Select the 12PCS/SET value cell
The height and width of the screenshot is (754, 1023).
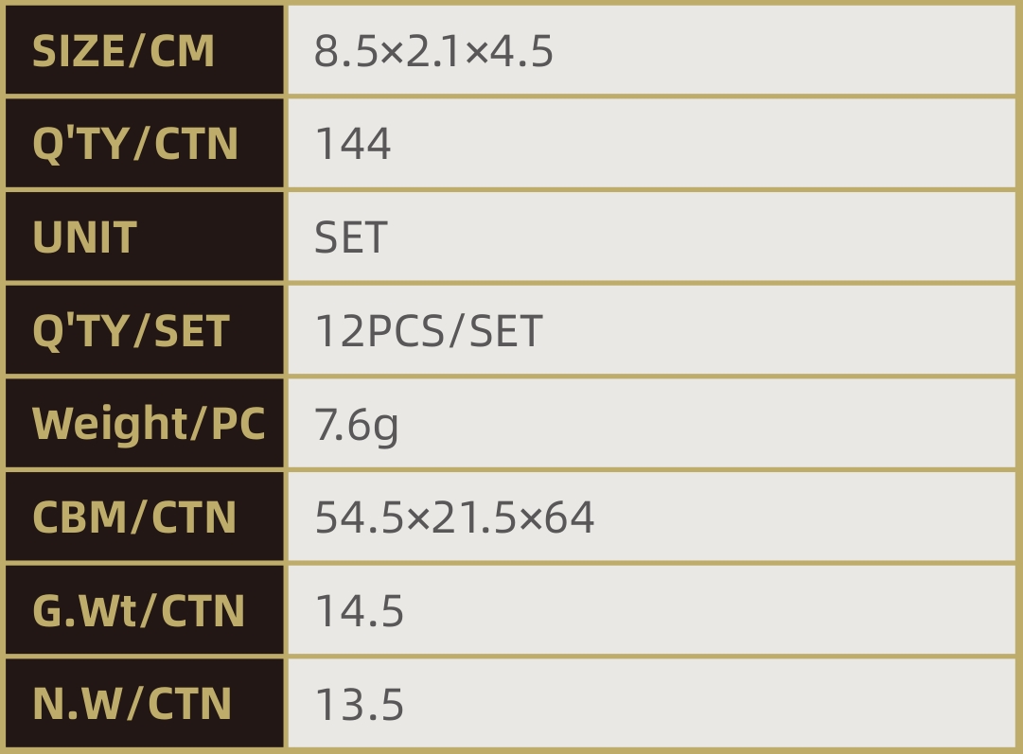tap(428, 331)
